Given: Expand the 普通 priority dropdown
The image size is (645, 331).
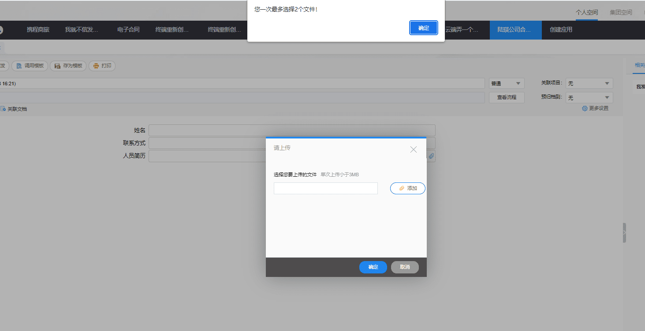Looking at the screenshot, I should click(x=507, y=84).
